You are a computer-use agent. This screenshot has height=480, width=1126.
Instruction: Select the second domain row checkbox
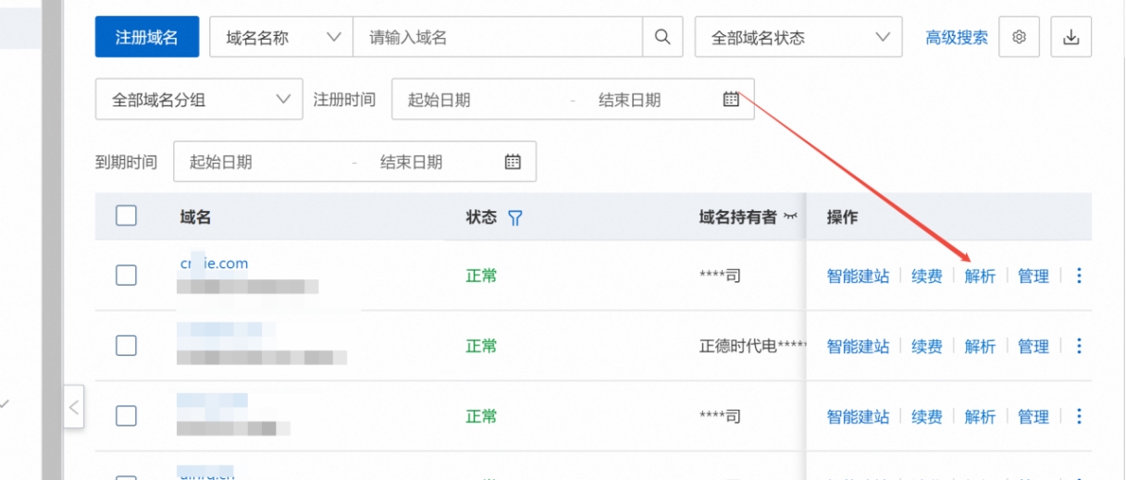point(126,346)
